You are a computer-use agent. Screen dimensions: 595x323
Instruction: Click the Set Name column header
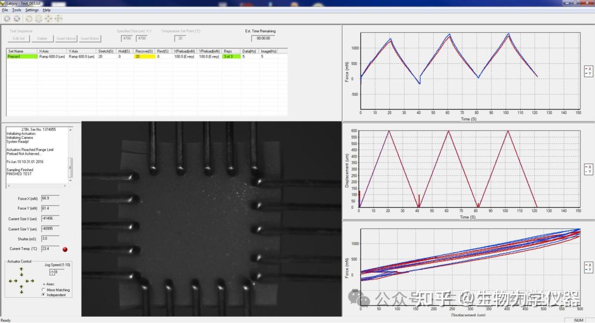click(22, 51)
